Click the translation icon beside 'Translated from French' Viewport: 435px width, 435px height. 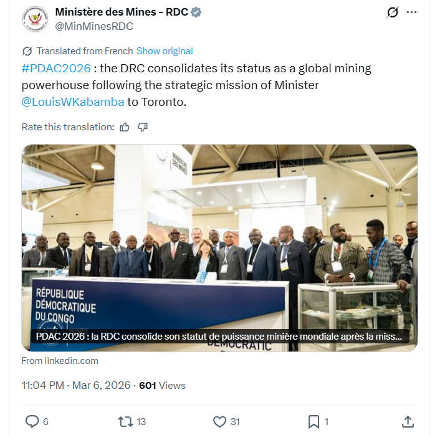coord(27,51)
